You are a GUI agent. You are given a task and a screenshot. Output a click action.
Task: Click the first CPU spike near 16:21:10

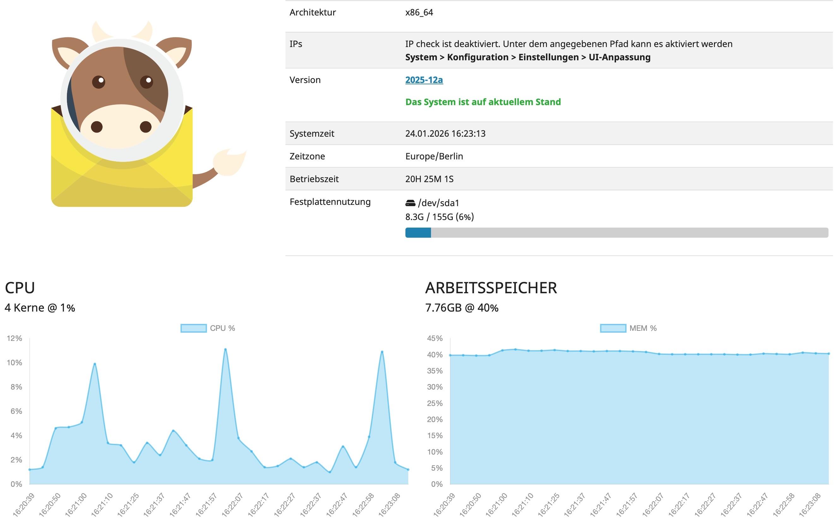[95, 364]
